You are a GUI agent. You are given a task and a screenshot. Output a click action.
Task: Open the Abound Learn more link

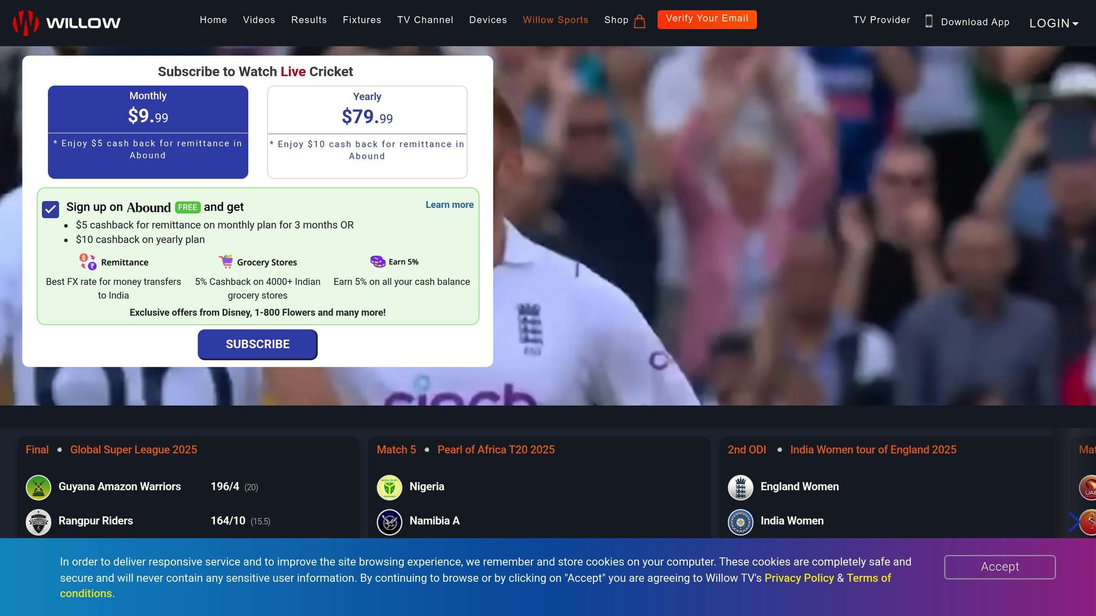tap(450, 205)
